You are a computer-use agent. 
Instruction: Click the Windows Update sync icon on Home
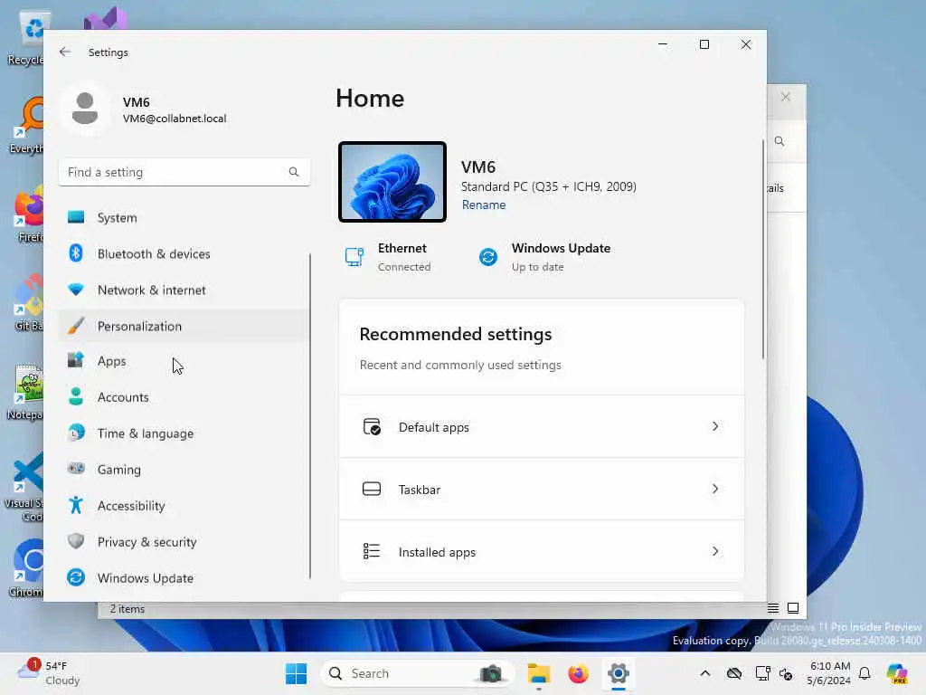tap(487, 257)
